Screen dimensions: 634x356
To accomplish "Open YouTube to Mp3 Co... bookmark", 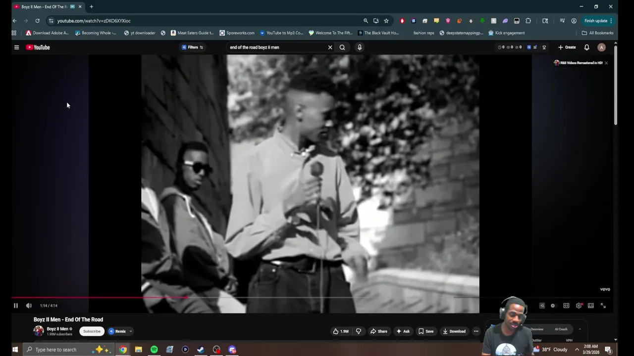I will 281,33.
